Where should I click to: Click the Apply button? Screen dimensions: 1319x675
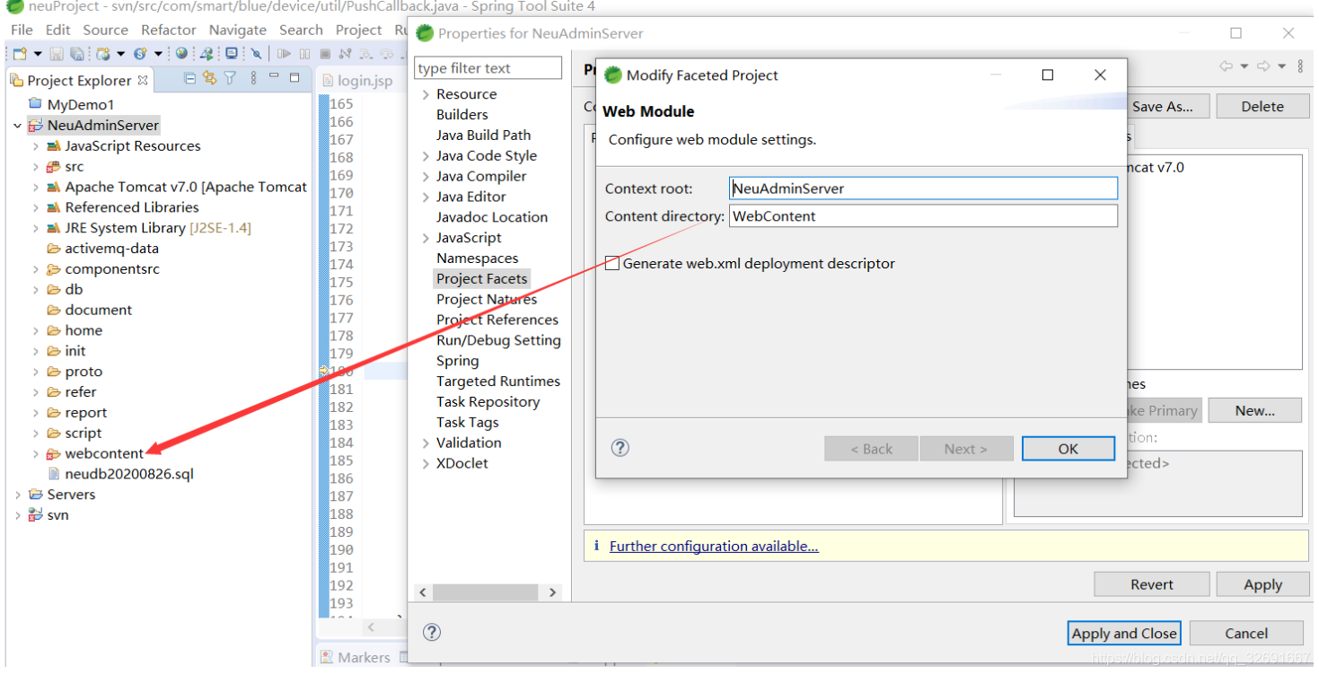(1262, 584)
